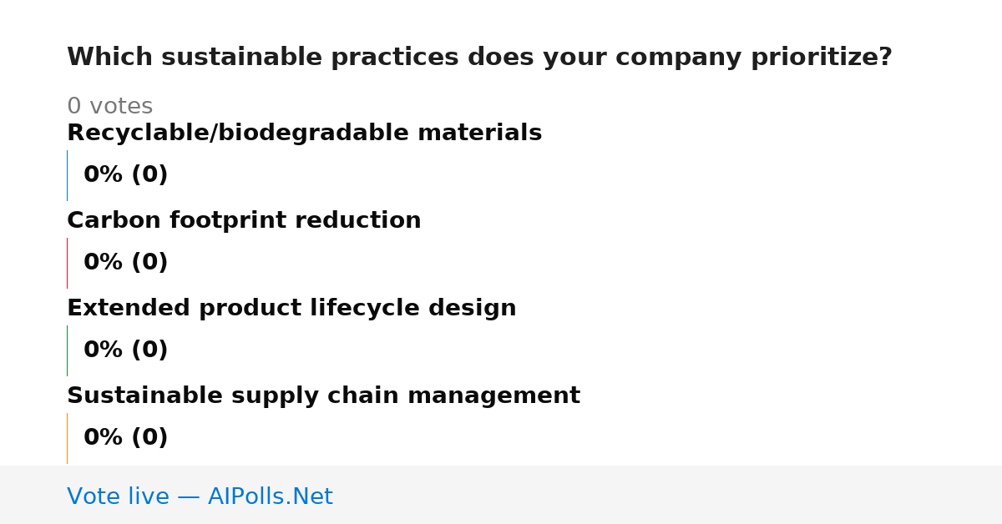Select Carbon footprint reduction option
This screenshot has height=524, width=1002.
click(x=244, y=221)
